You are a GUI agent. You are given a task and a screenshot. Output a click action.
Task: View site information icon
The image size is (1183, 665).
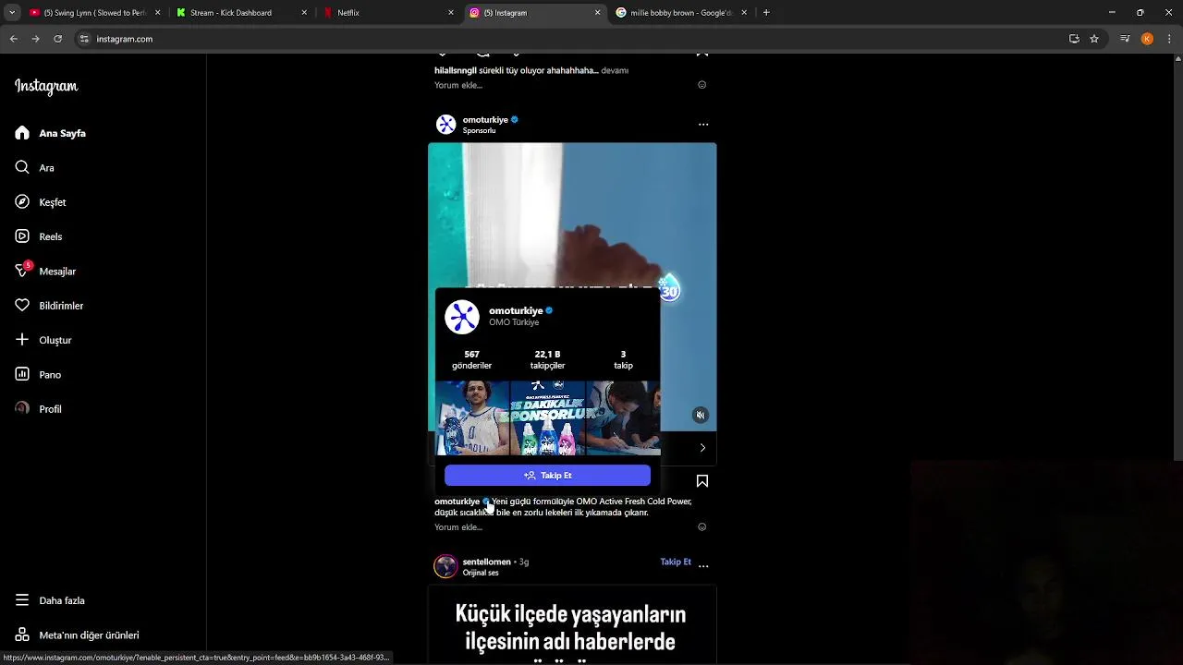[x=85, y=39]
